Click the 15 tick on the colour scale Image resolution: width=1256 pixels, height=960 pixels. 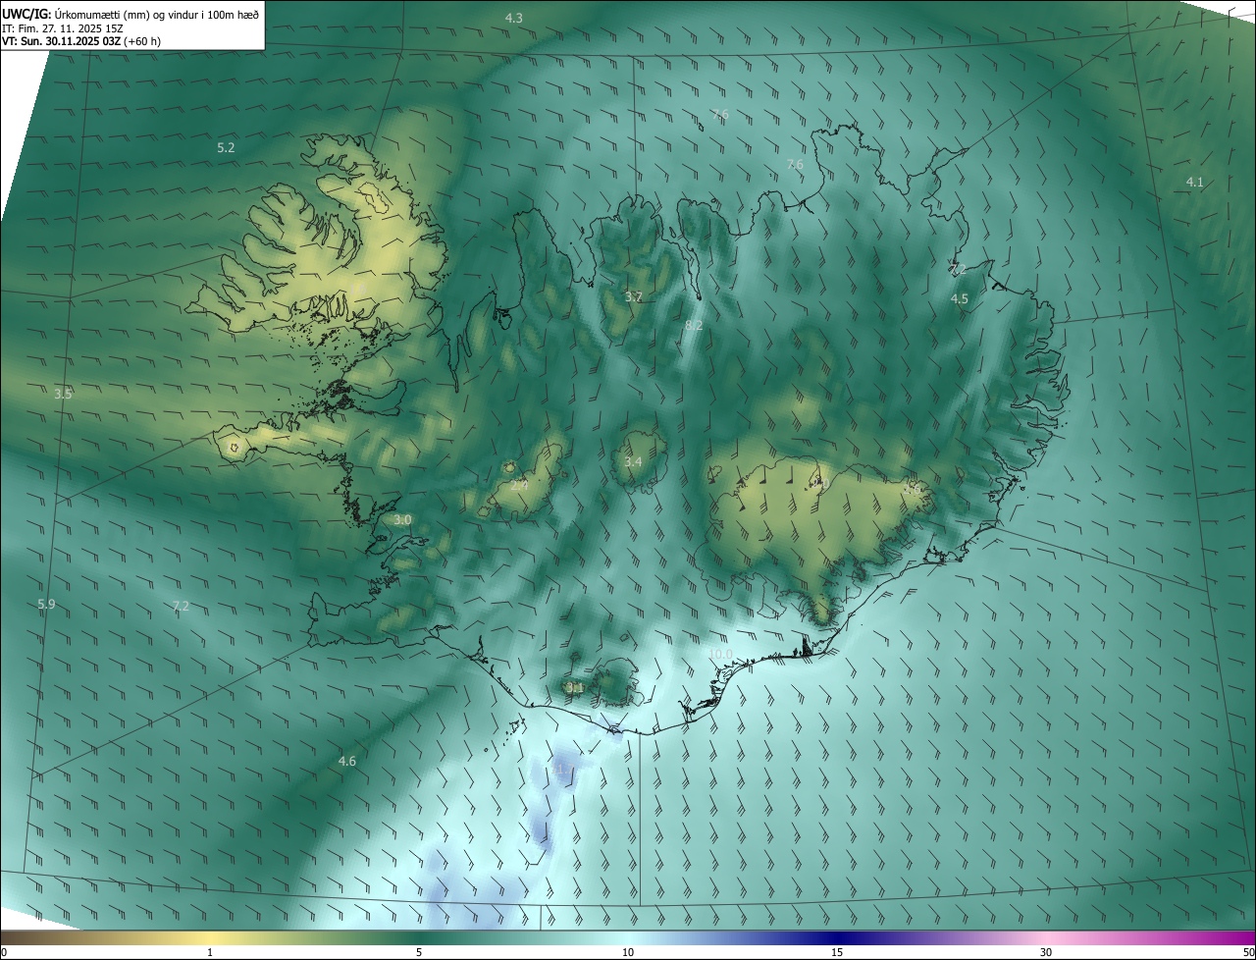[x=837, y=952]
